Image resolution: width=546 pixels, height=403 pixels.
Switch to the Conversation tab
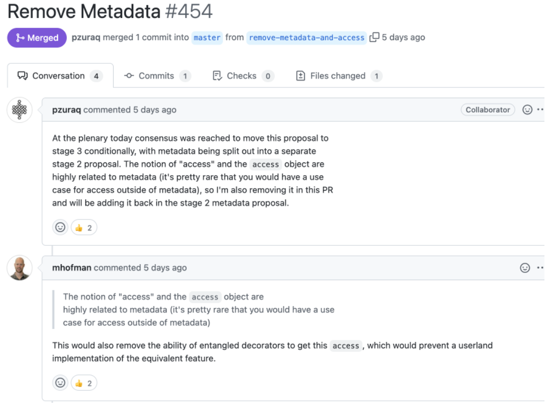point(60,76)
